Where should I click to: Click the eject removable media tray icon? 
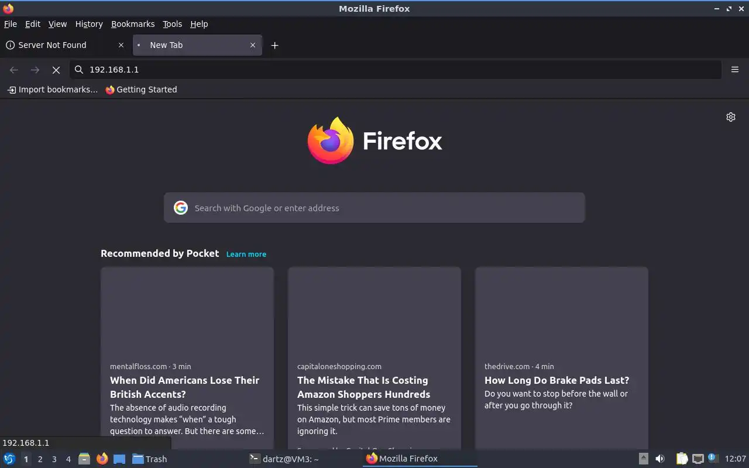643,459
